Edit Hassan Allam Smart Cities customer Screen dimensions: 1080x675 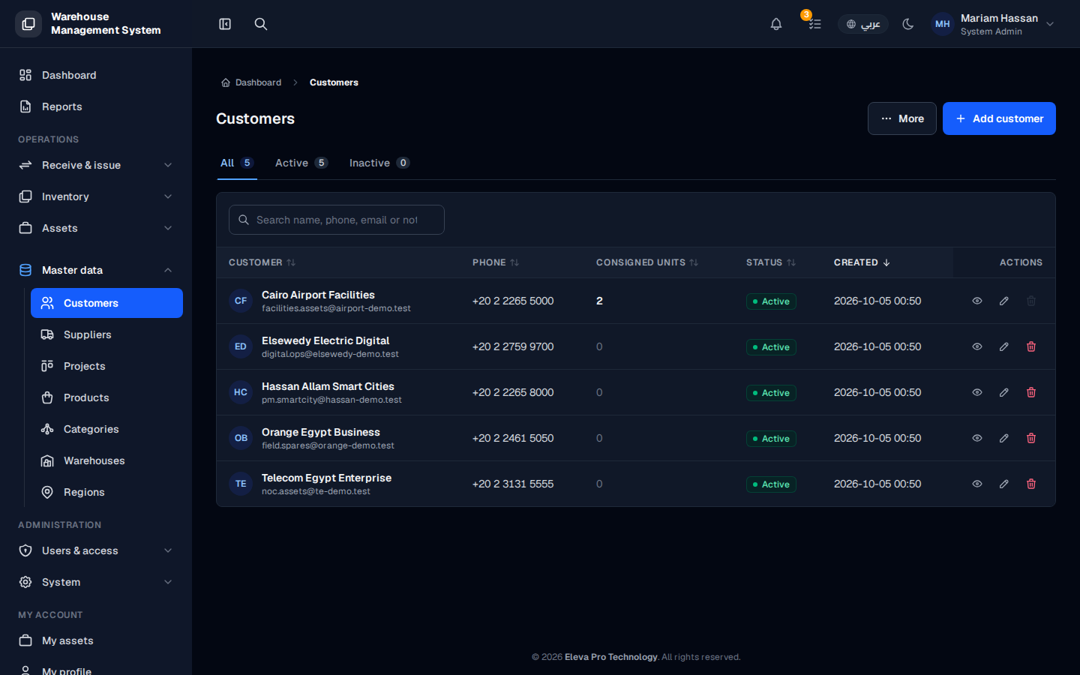coord(1004,392)
